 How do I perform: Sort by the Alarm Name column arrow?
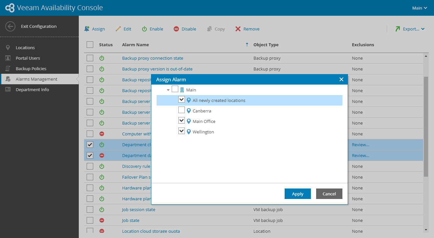coord(247,45)
